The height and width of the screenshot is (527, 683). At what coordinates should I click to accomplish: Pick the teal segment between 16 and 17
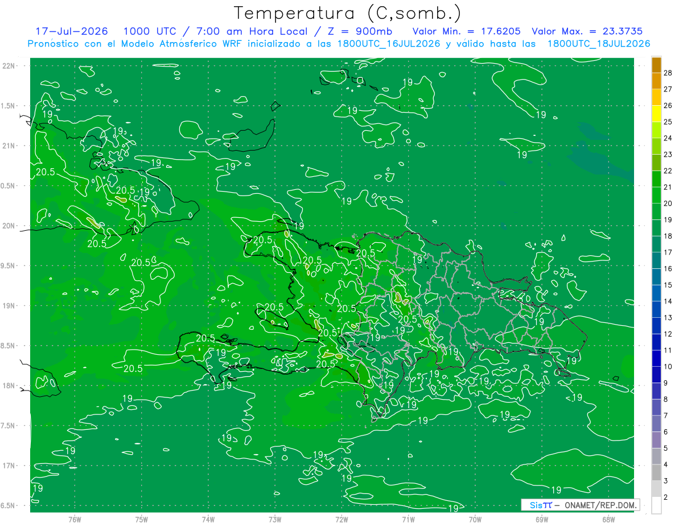click(656, 261)
